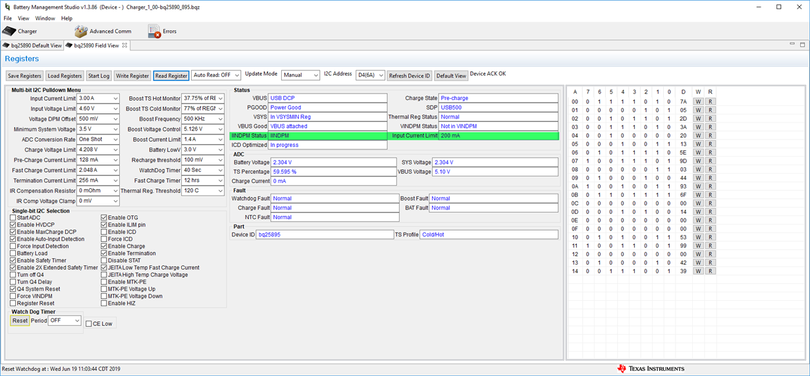The width and height of the screenshot is (810, 376).
Task: Open the Auto Read dropdown
Action: point(216,76)
